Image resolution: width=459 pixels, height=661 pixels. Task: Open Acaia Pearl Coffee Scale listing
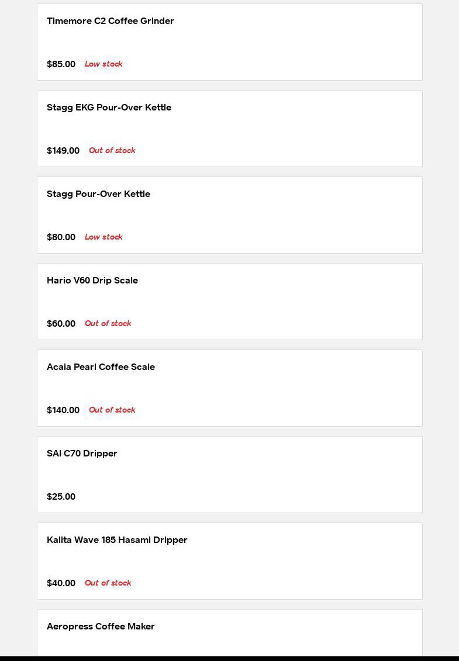tap(101, 367)
